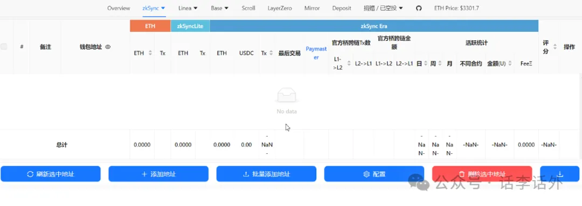582x206 pixels.
Task: Open the zkSync dropdown menu
Action: click(154, 8)
